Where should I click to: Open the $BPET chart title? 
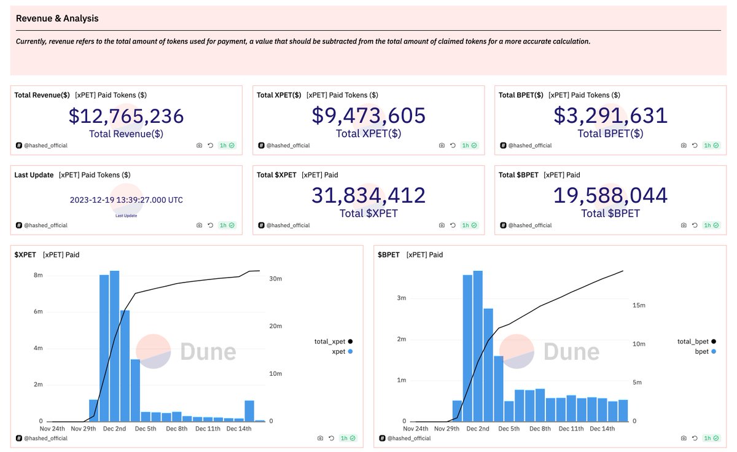coord(389,255)
